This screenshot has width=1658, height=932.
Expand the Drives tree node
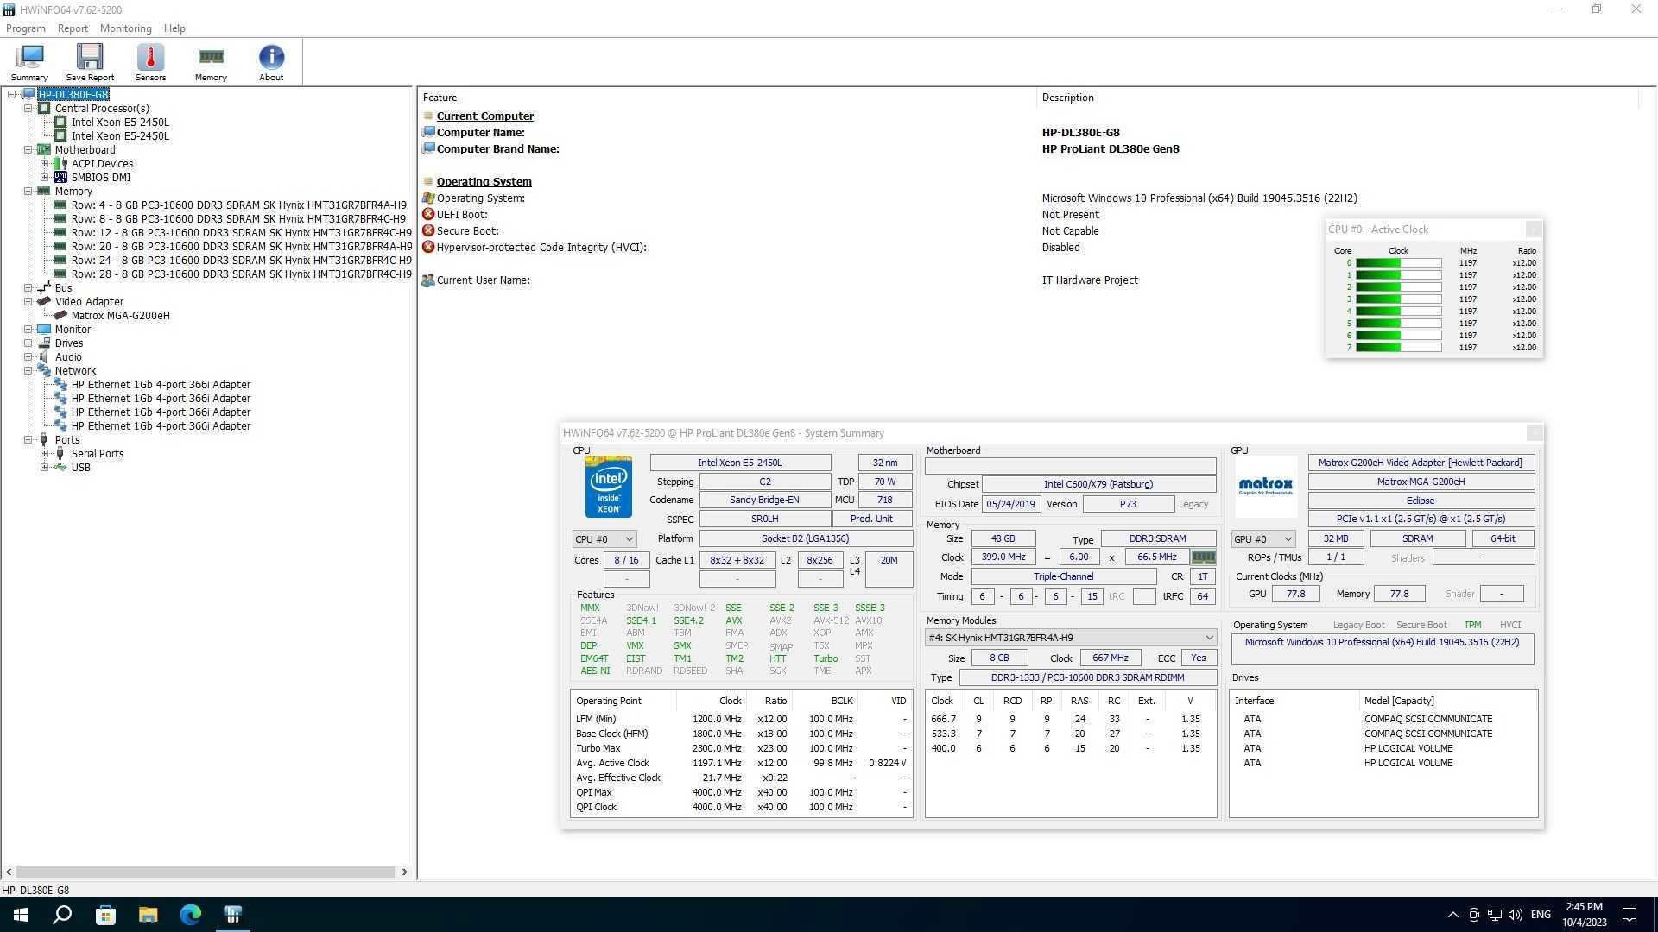click(28, 343)
